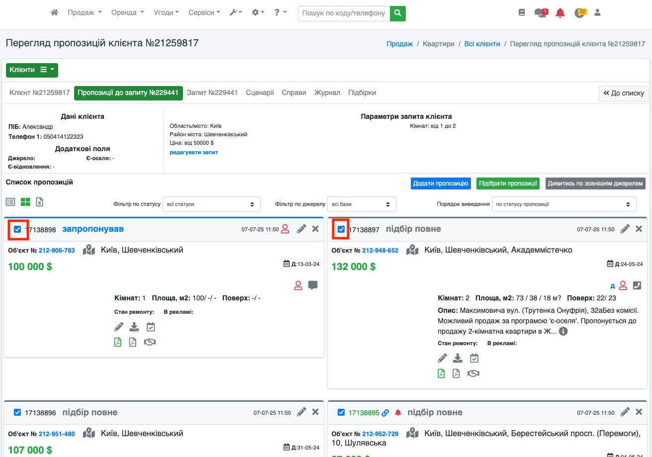
Task: Click the Додати пропозицію button
Action: [x=441, y=183]
